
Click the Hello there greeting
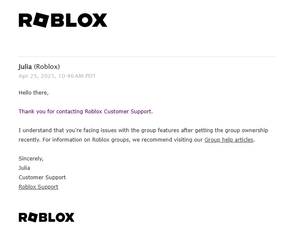point(33,92)
